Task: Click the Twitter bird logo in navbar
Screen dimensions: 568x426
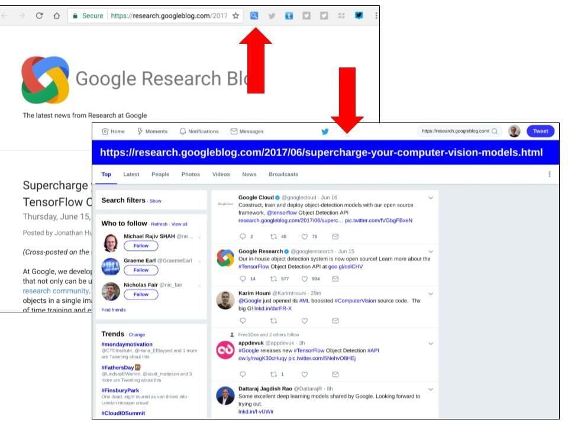Action: (x=325, y=131)
